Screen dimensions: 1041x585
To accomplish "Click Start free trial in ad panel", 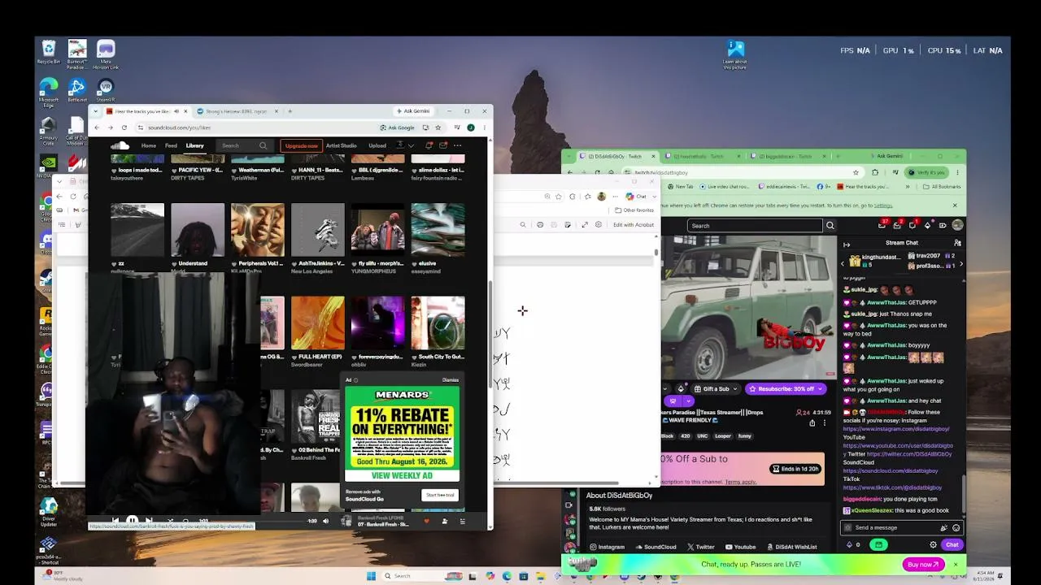I will pyautogui.click(x=440, y=495).
